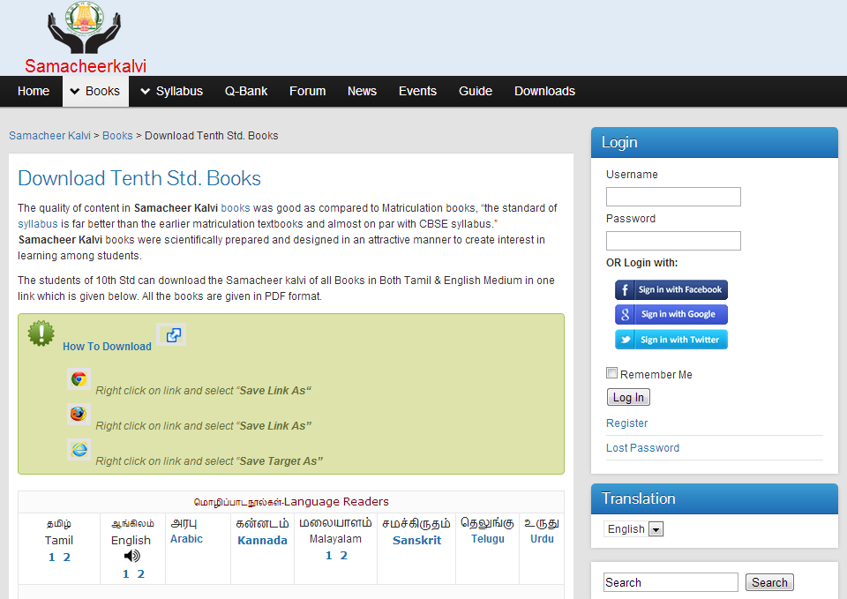Image resolution: width=847 pixels, height=599 pixels.
Task: Click the Language Readers table heading
Action: coord(291,502)
